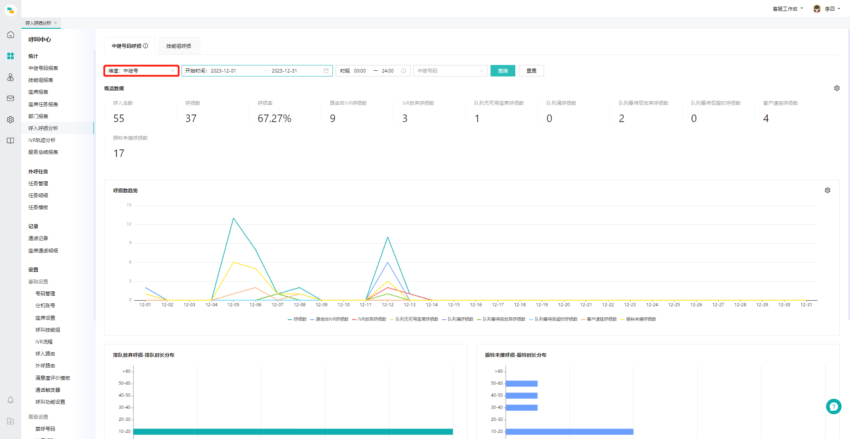Open the 呼损数趋势 chart settings gear
This screenshot has height=439, width=850.
point(827,190)
